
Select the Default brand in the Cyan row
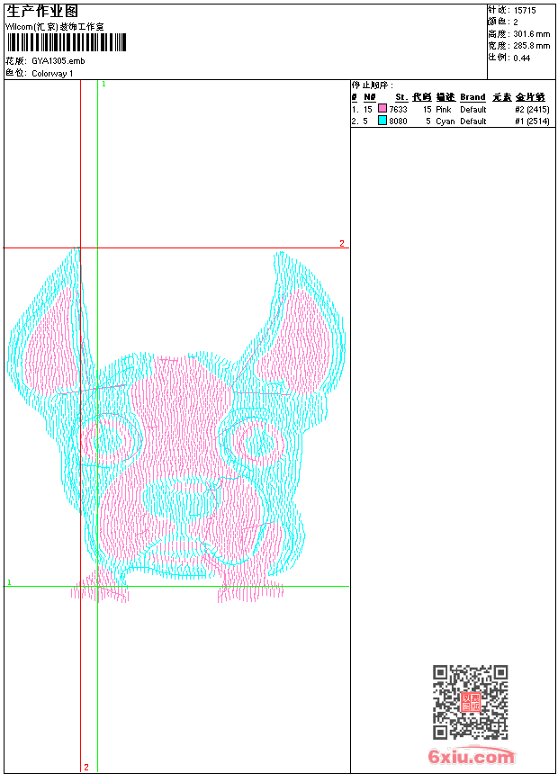(473, 121)
